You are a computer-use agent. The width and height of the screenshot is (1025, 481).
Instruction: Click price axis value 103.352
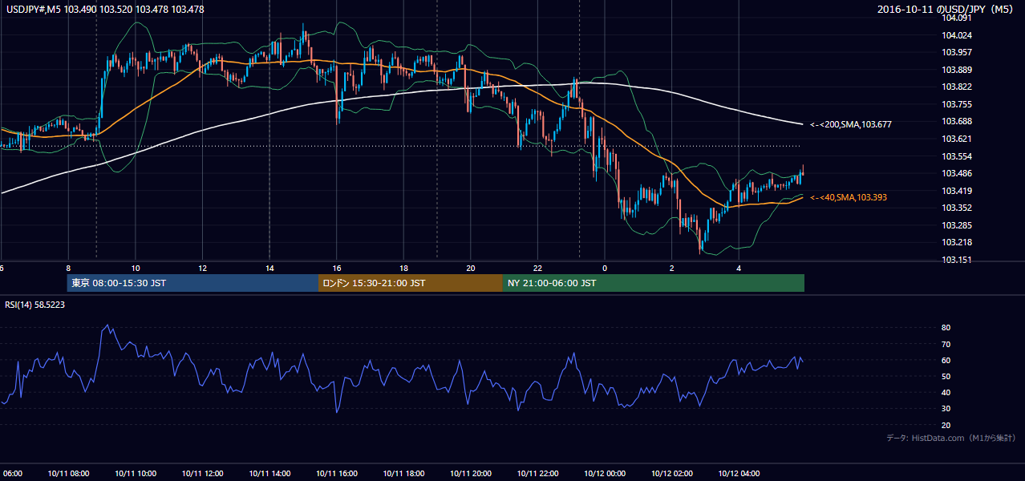click(956, 208)
